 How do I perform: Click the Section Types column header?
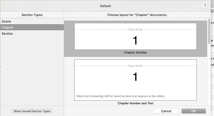pos(32,15)
